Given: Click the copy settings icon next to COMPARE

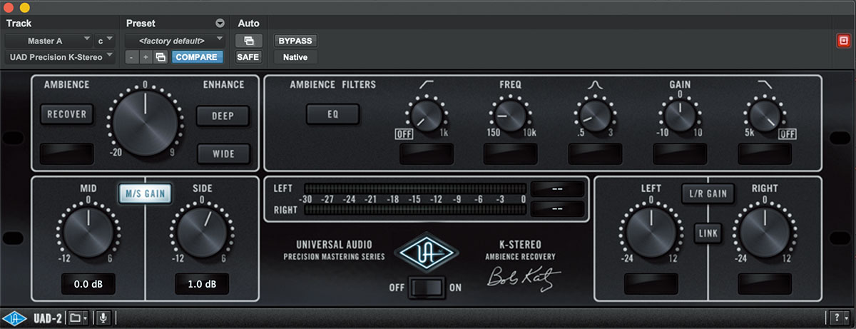Looking at the screenshot, I should click(161, 57).
